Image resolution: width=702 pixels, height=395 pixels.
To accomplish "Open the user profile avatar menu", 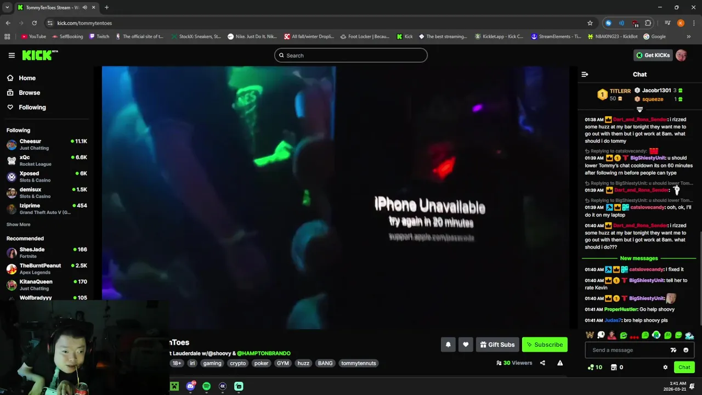I will [x=681, y=55].
